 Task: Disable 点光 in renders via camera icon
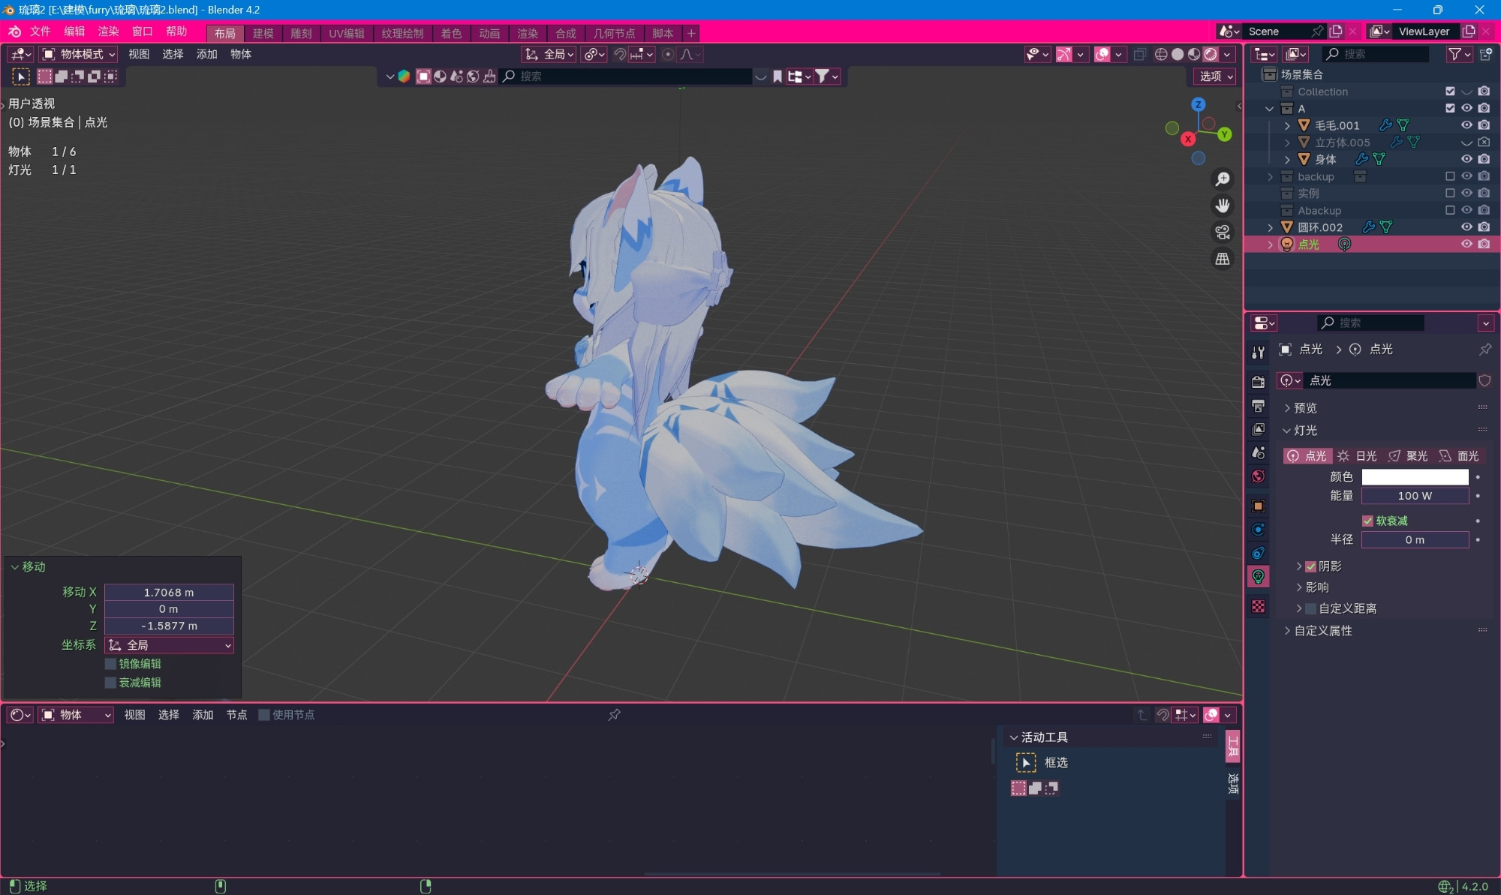click(1484, 244)
